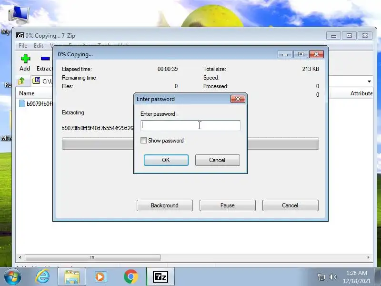
Task: Launch Internet Explorer from taskbar
Action: 43,276
